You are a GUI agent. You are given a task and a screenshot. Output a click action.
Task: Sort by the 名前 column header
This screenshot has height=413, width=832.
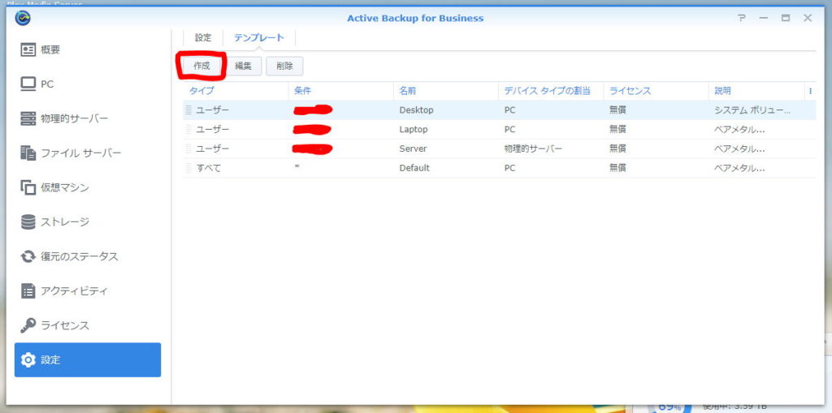446,91
